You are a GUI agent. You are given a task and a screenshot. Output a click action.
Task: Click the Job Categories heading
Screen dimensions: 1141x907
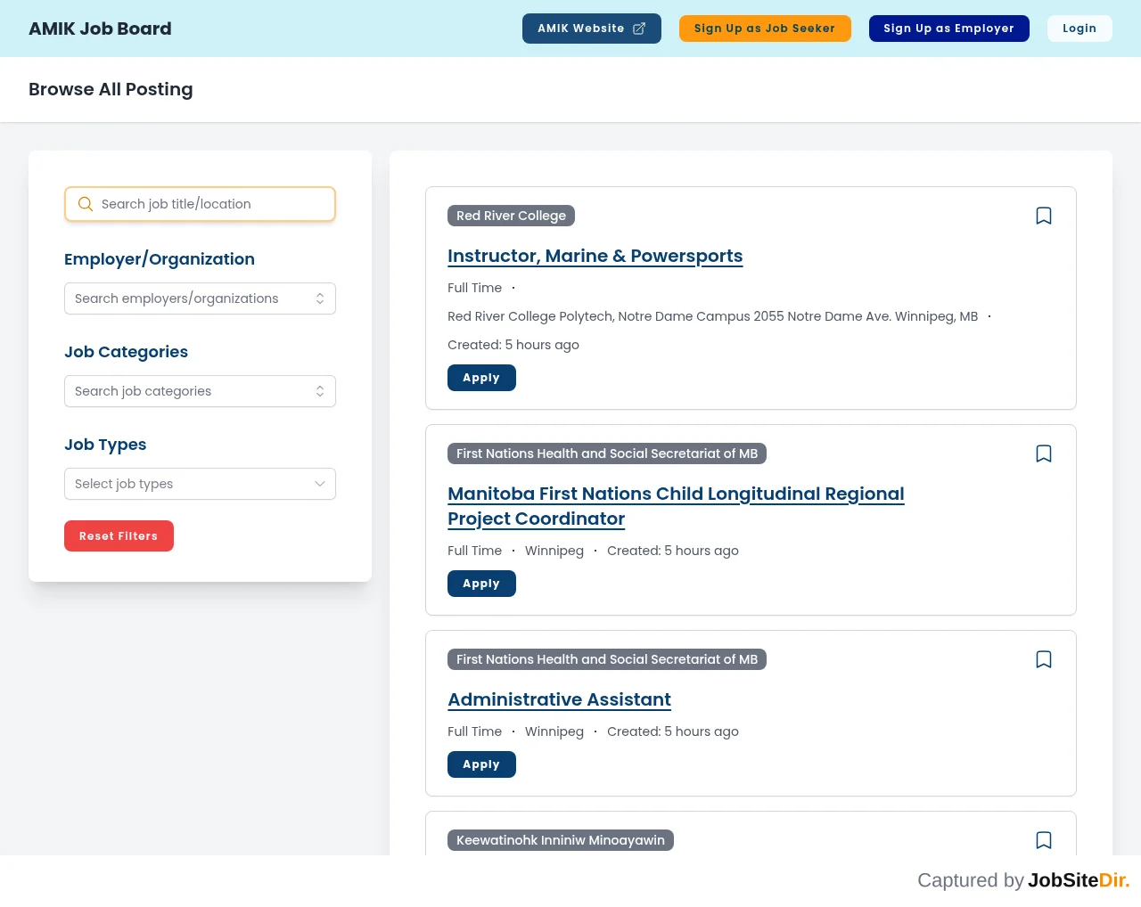point(126,352)
